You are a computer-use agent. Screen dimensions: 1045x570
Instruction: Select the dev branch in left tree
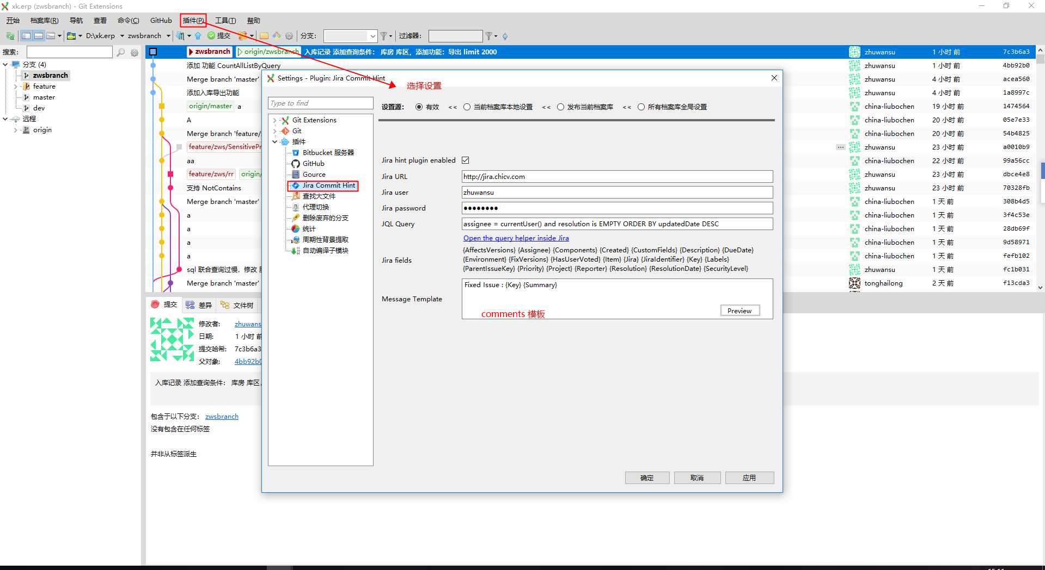[39, 108]
